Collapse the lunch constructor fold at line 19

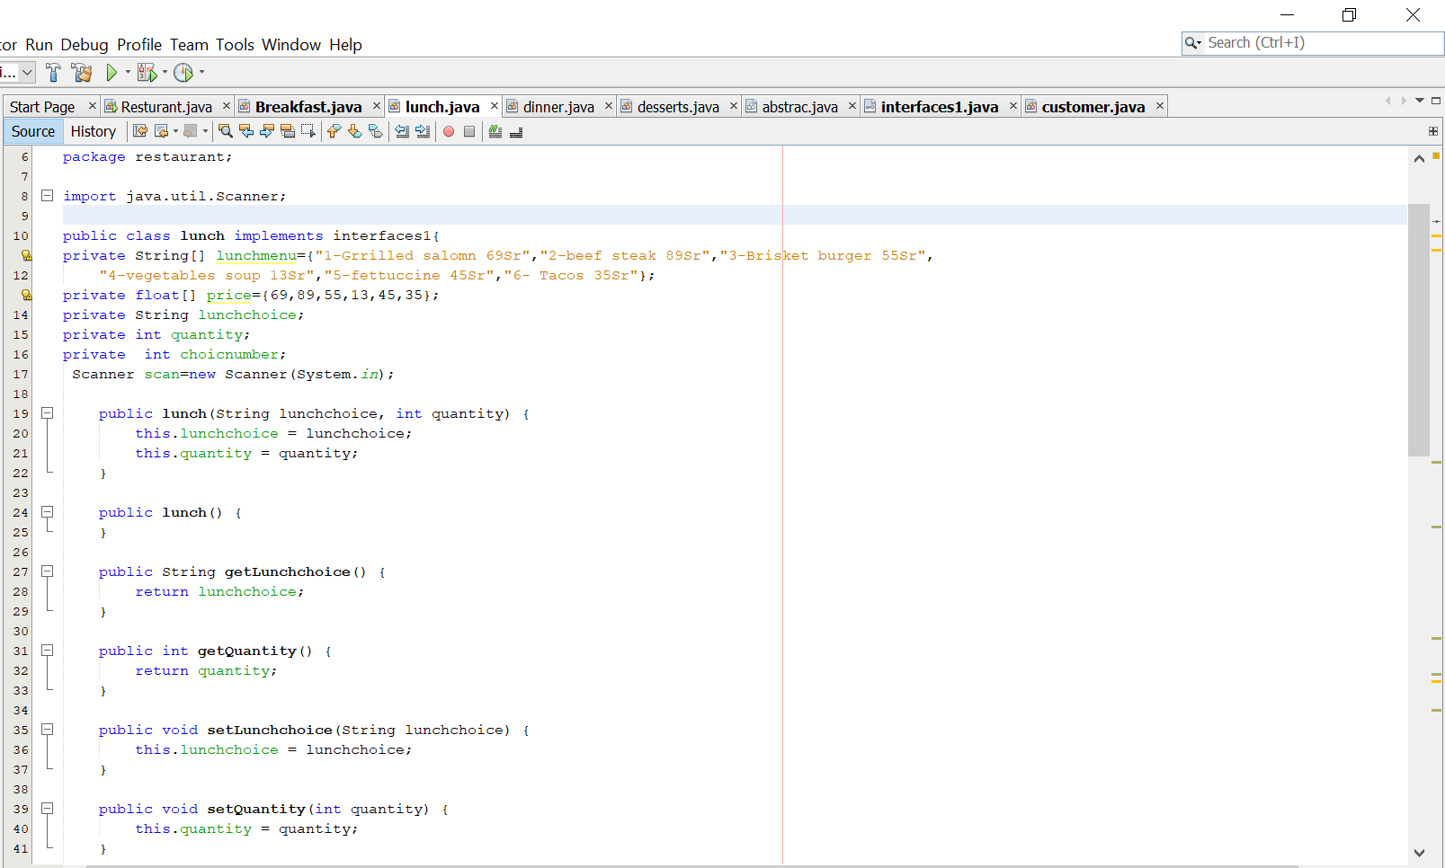(x=48, y=413)
